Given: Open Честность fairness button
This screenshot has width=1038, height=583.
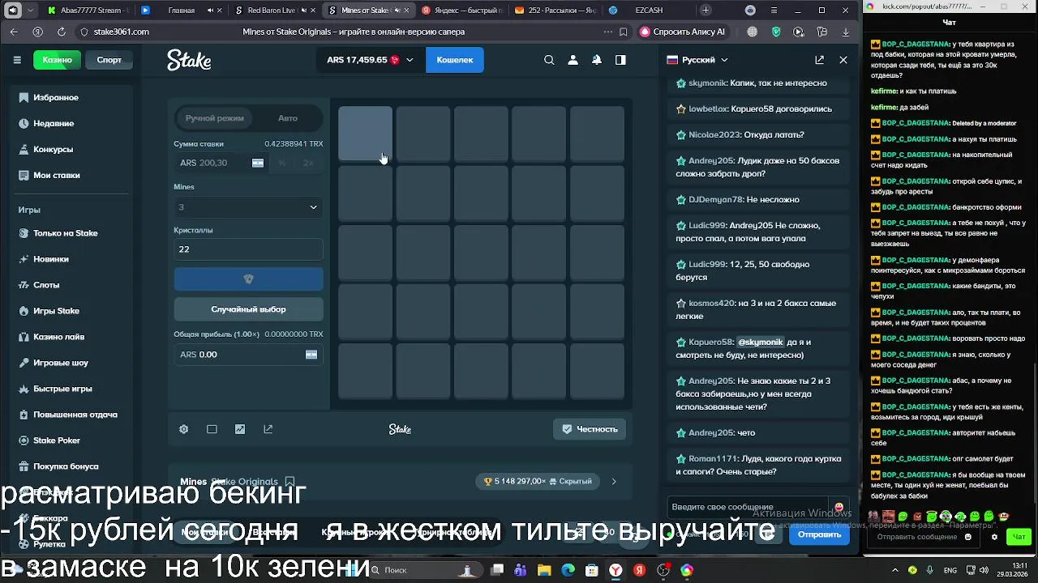Looking at the screenshot, I should point(590,429).
